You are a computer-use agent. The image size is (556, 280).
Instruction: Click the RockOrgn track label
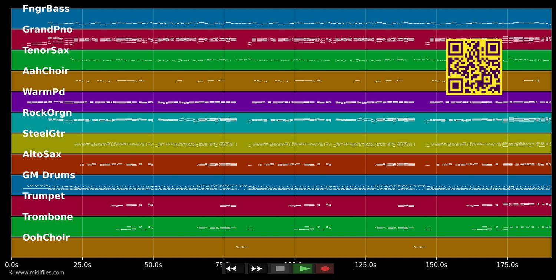pyautogui.click(x=47, y=113)
